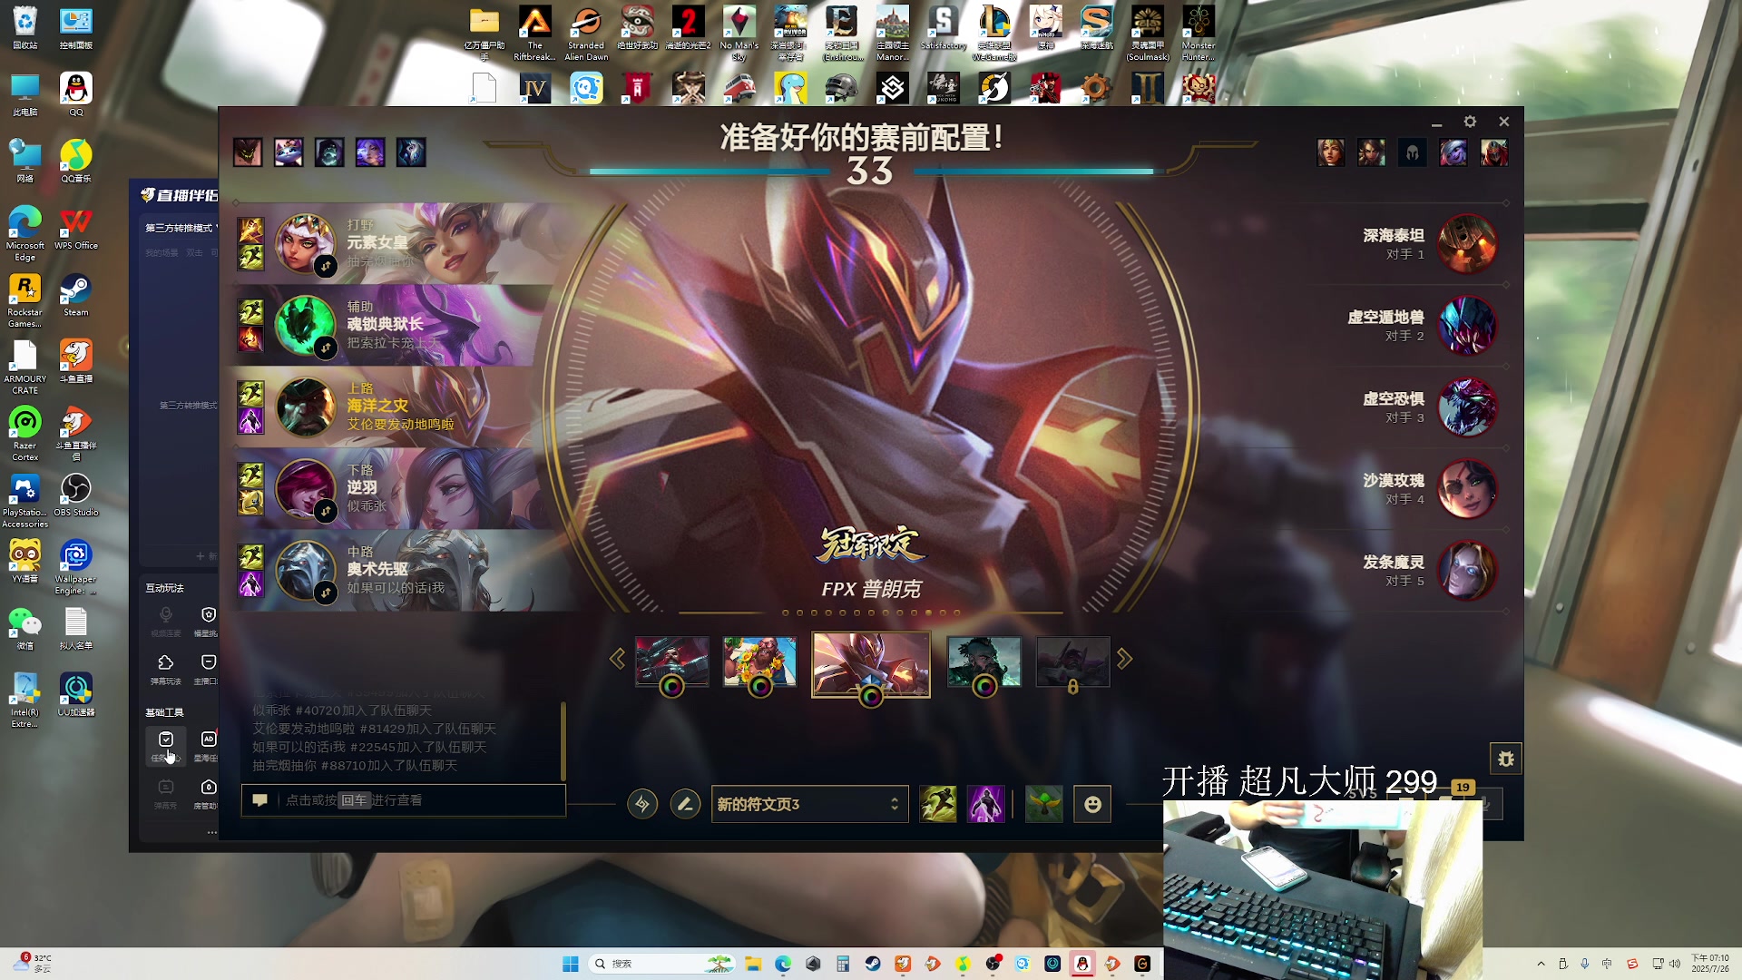Click the AD 星海任务 icon in 直播伴侣

tap(208, 745)
